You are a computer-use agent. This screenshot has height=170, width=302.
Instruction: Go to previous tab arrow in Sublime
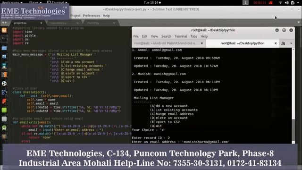[3, 23]
